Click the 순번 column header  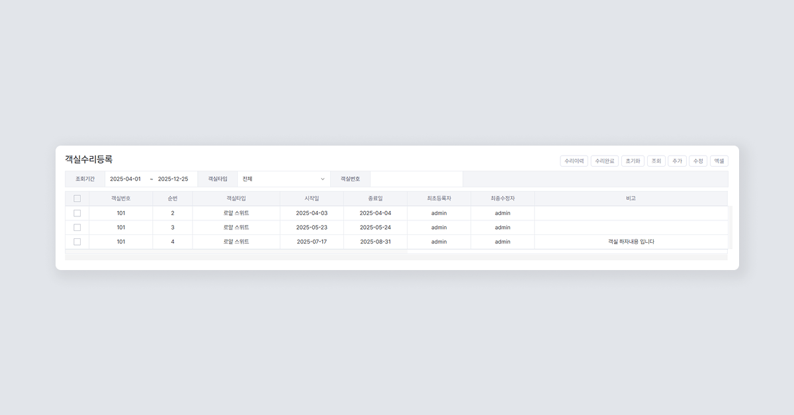coord(173,199)
